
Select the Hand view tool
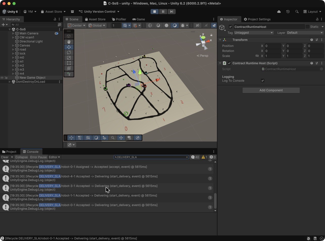point(69,42)
